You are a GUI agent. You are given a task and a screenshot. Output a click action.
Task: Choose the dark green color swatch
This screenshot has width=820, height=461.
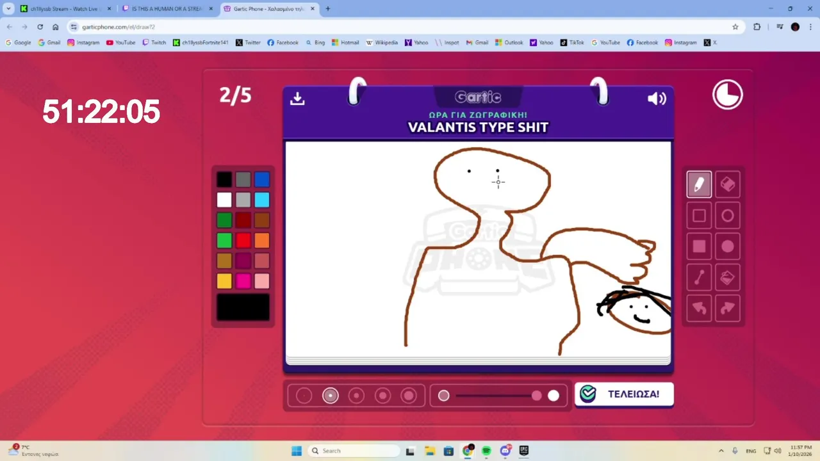[x=224, y=220]
